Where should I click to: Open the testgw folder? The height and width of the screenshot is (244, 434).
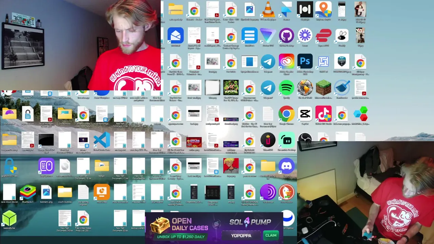[x=102, y=166]
